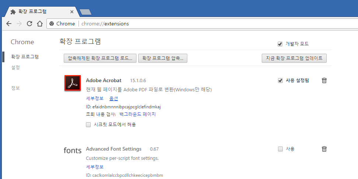Delete Adobe Acrobat with its trash icon
Image resolution: width=358 pixels, height=179 pixels.
324,81
